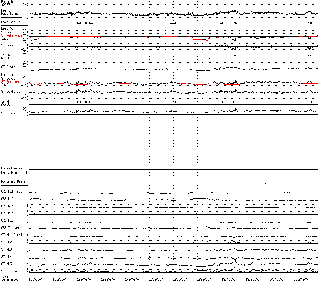Select the Unread/Noise 10 label
This screenshot has width=318, height=281.
(14, 168)
